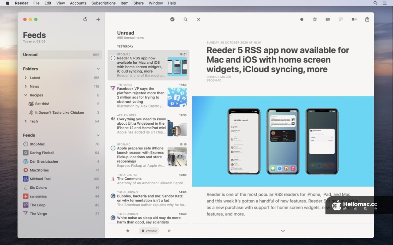This screenshot has height=245, width=393.
Task: Select the Six Colors feed icon
Action: pyautogui.click(x=25, y=188)
